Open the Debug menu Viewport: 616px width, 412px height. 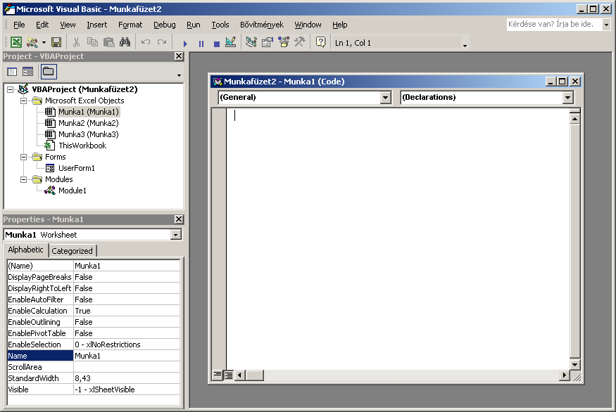coord(164,25)
